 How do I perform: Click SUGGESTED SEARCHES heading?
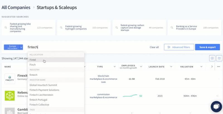[15, 17]
